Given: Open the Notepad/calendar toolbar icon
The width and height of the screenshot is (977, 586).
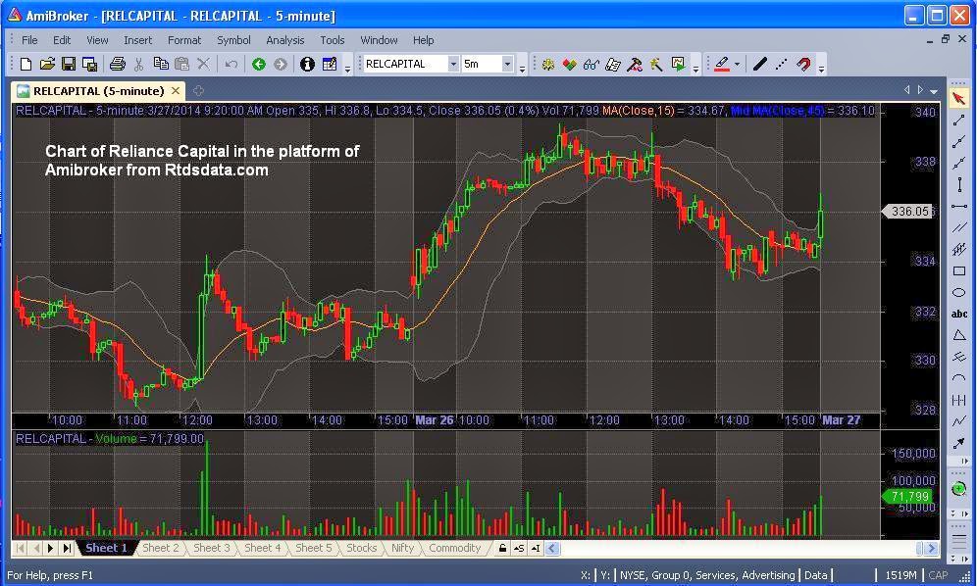Looking at the screenshot, I should tap(329, 64).
